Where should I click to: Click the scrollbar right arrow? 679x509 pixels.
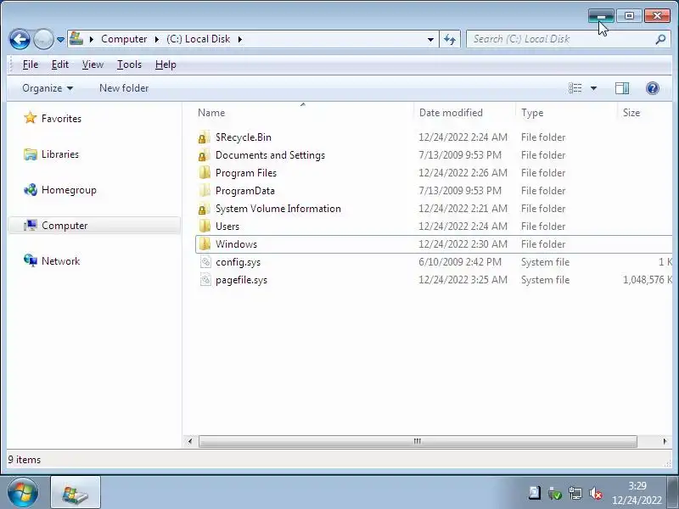tap(665, 441)
